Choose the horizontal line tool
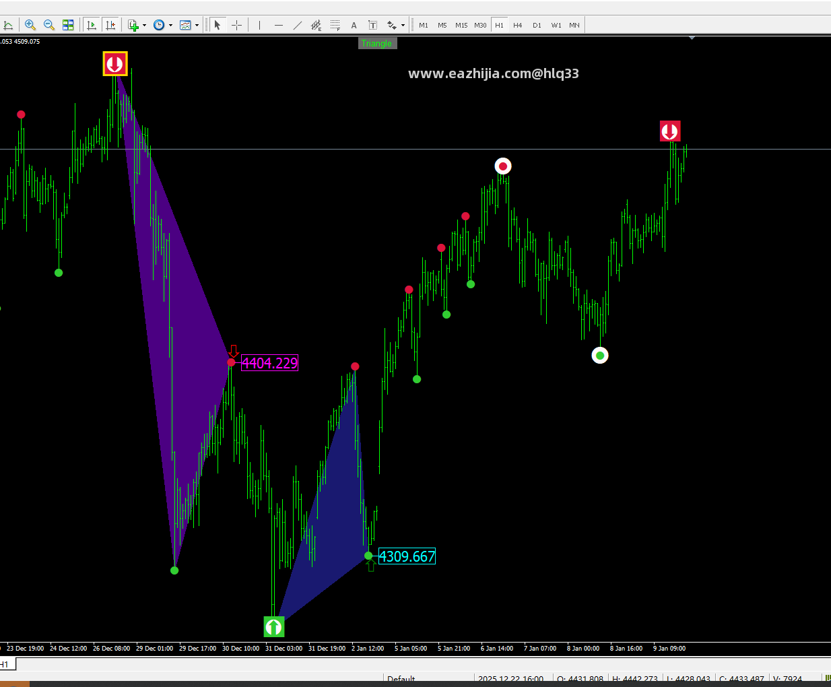This screenshot has width=831, height=687. click(x=278, y=25)
